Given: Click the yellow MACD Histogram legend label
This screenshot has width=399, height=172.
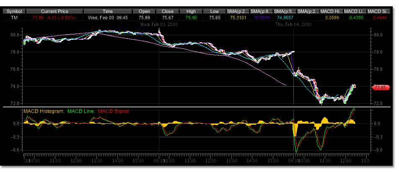Looking at the screenshot, I should click(43, 111).
